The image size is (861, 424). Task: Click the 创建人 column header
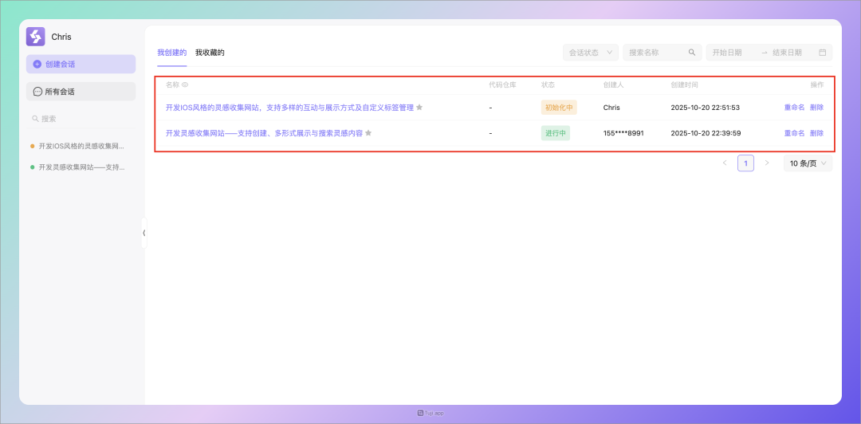[613, 84]
